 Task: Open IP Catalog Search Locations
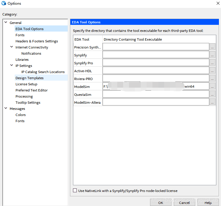[x=43, y=72]
